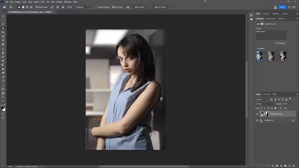Click the offline interior prompt field

coord(271,35)
